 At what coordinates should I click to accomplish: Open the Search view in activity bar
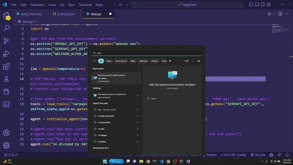click(6, 28)
